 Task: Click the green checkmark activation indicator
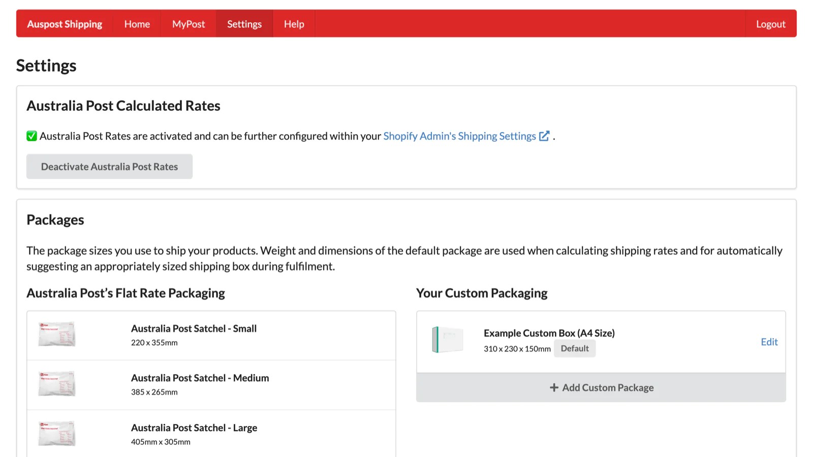[x=32, y=136]
